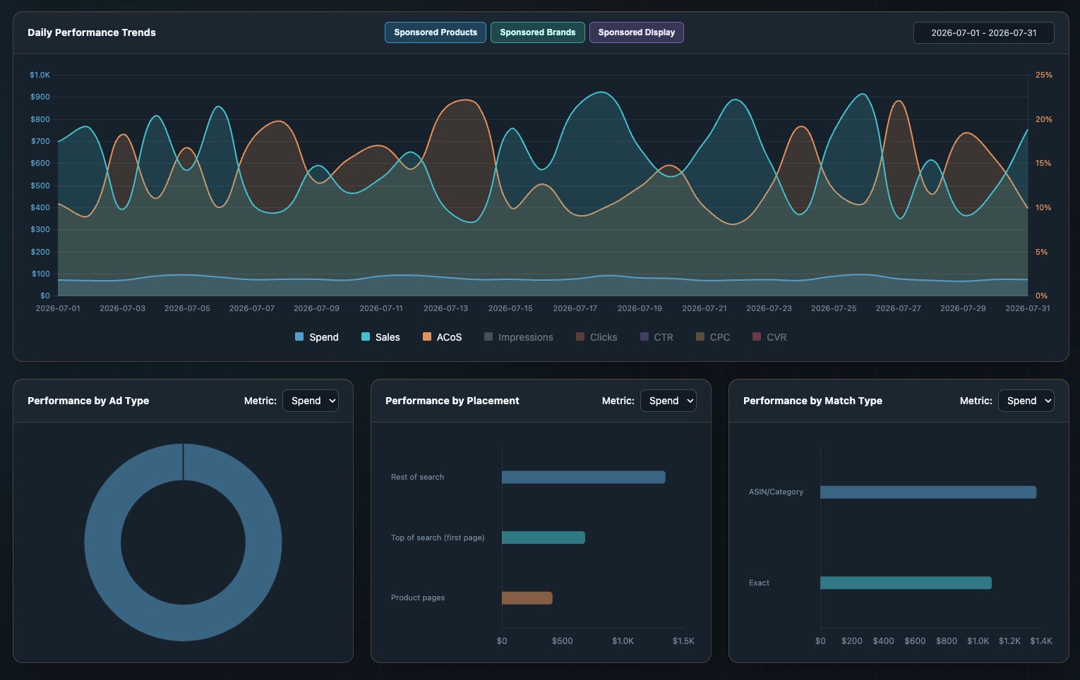Screen dimensions: 1080x680
Task: Click the Product pages label
Action: pos(418,598)
